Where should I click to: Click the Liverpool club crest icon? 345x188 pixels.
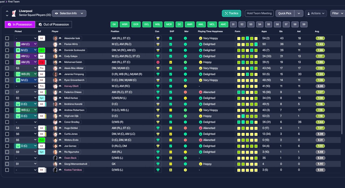pyautogui.click(x=14, y=13)
